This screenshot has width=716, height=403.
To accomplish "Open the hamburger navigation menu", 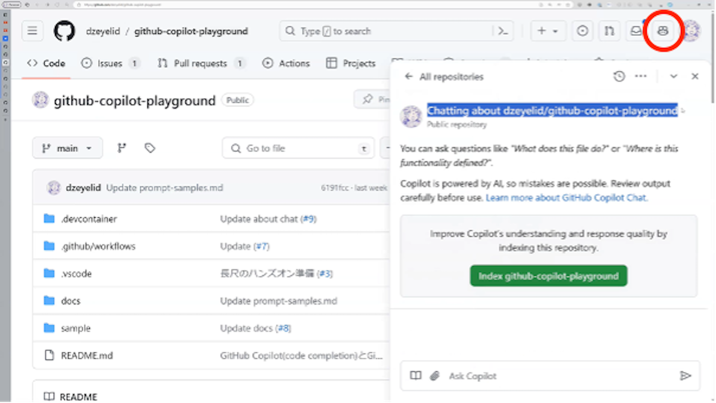I will coord(32,31).
